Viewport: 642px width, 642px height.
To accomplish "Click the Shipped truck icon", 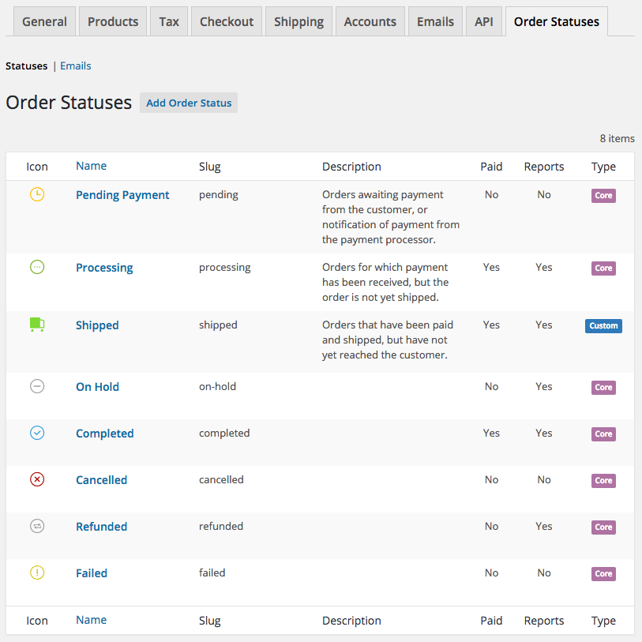I will [x=36, y=325].
